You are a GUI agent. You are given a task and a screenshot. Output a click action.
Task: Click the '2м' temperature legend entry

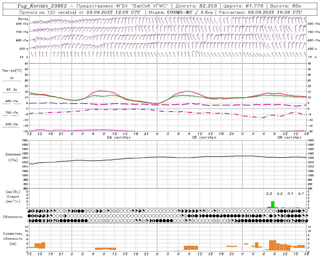(x=12, y=78)
